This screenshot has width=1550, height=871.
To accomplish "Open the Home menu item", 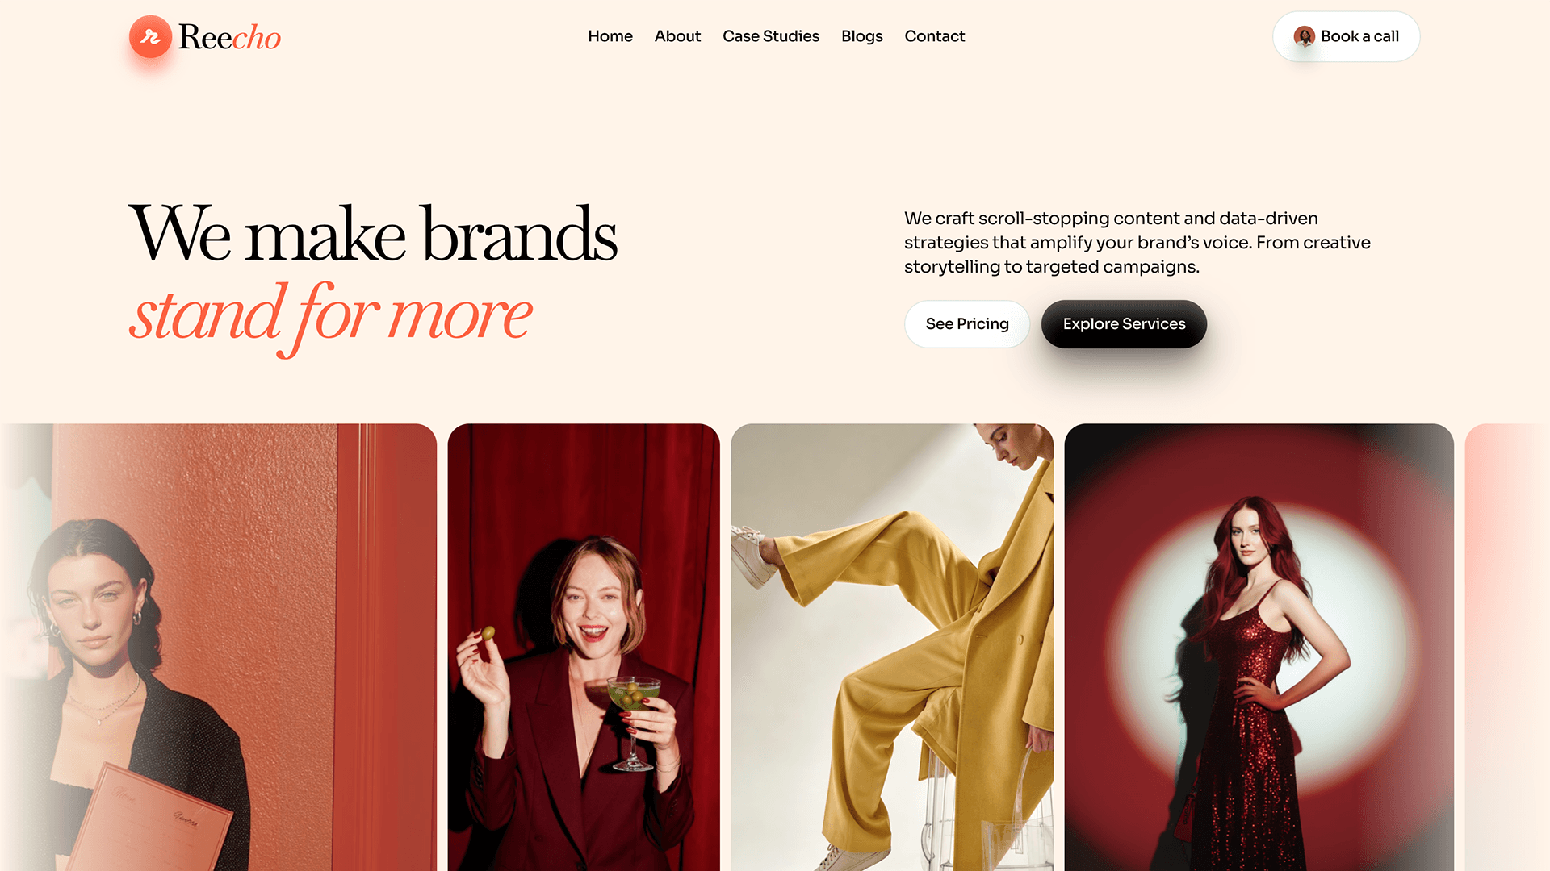I will [x=610, y=36].
